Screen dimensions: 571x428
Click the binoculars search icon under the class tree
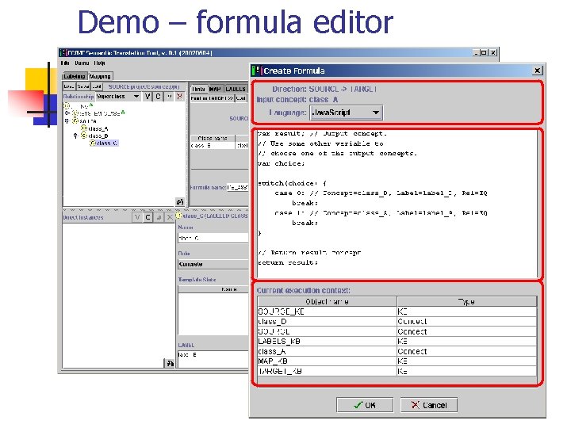click(179, 201)
